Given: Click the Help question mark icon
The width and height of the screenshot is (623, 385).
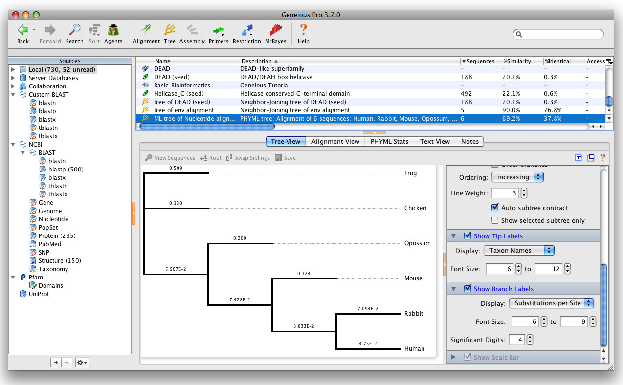Looking at the screenshot, I should 303,30.
